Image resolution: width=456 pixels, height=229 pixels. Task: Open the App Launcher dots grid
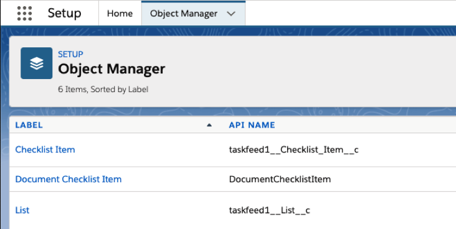click(24, 13)
